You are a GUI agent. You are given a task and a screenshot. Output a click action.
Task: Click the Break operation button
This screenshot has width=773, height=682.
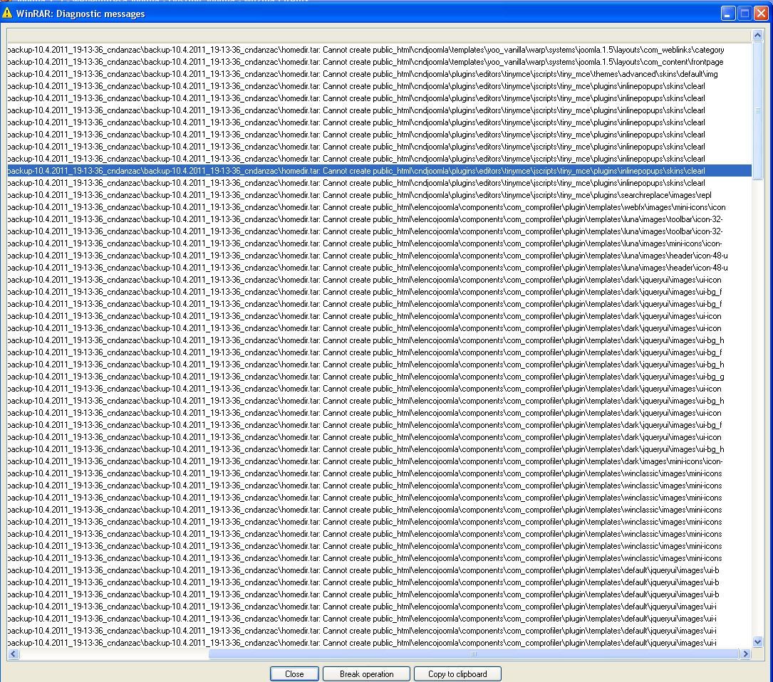366,673
